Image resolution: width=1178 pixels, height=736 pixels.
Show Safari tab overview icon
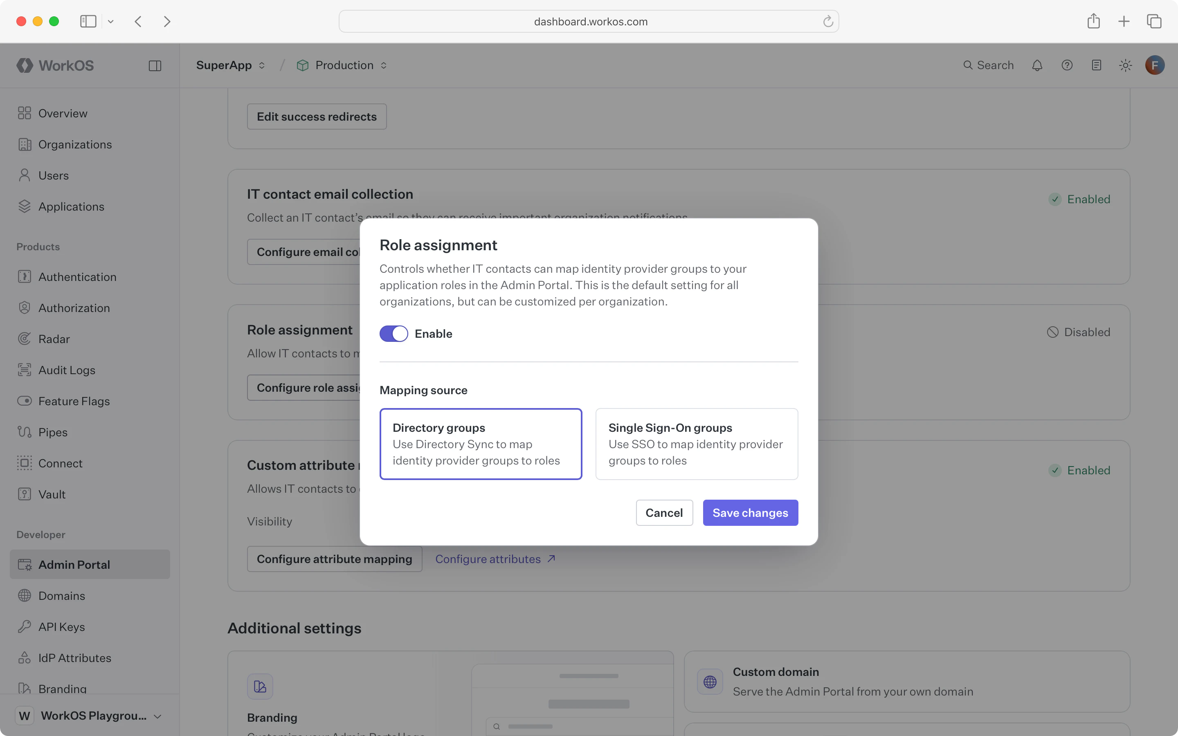[1154, 21]
